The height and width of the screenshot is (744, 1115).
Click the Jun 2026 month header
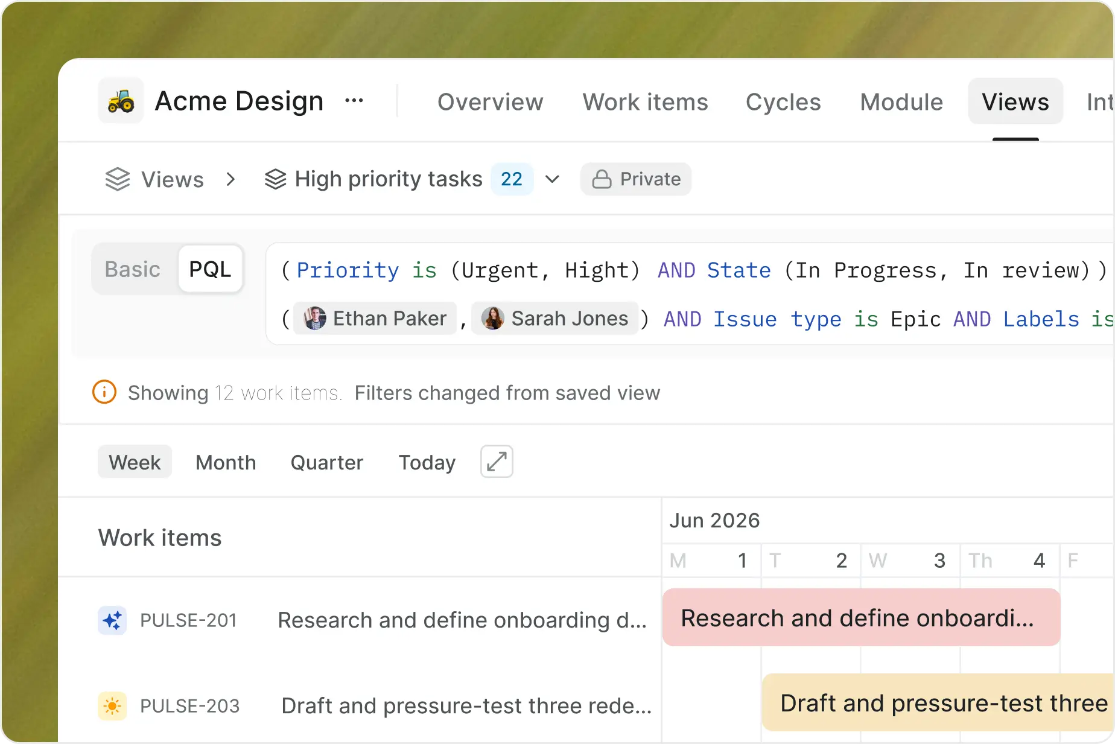[714, 520]
